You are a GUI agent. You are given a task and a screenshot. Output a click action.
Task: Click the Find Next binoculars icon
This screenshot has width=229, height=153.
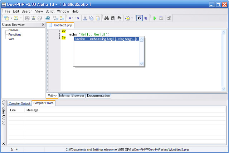pyautogui.click(x=113, y=18)
